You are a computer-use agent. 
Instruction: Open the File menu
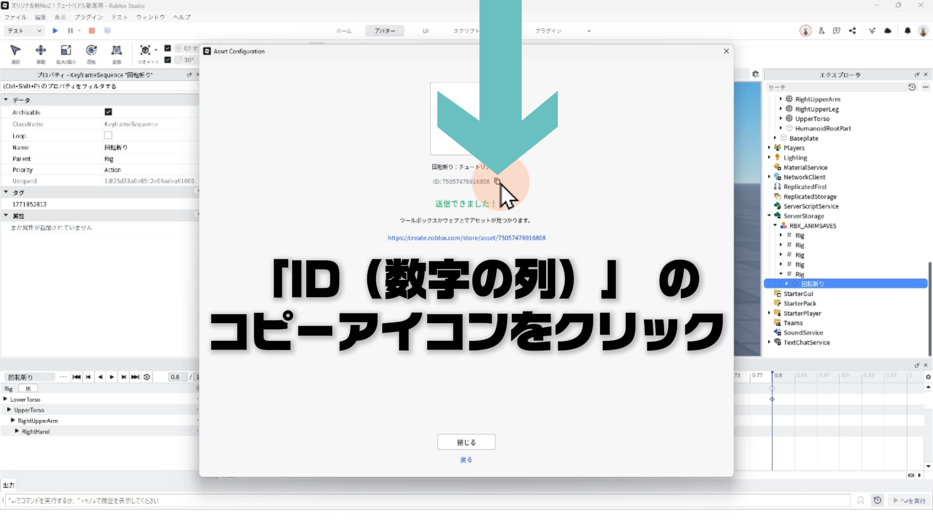16,17
